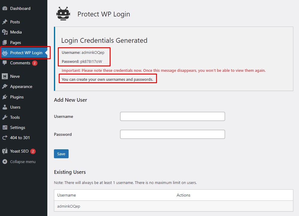Image resolution: width=299 pixels, height=216 pixels.
Task: Click the Pages document icon
Action: click(5, 42)
